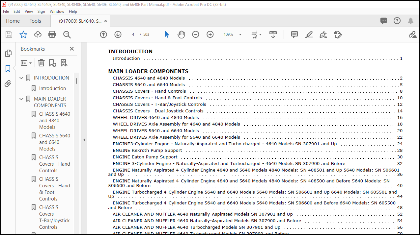Click the stamp tool icon
Viewport: 420px width, 235px height.
coord(338,35)
